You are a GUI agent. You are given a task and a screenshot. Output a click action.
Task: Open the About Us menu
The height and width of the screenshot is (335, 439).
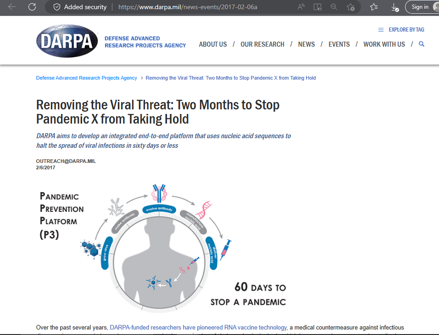(x=213, y=44)
